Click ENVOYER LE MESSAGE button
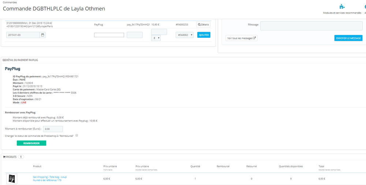 point(348,38)
